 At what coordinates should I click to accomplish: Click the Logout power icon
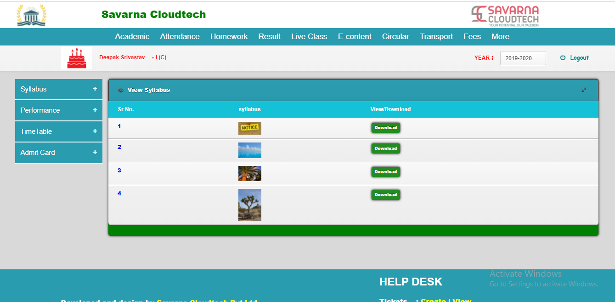(x=563, y=58)
